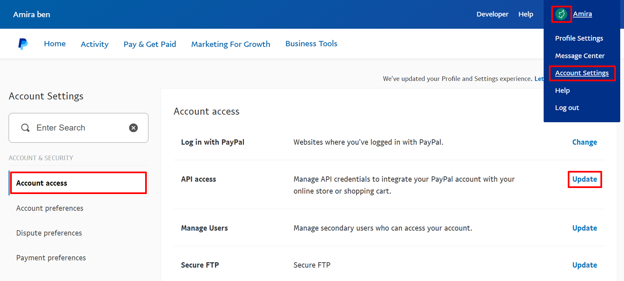The height and width of the screenshot is (281, 624).
Task: Click the ACCOUNT & SECURITY category label
Action: click(x=41, y=158)
